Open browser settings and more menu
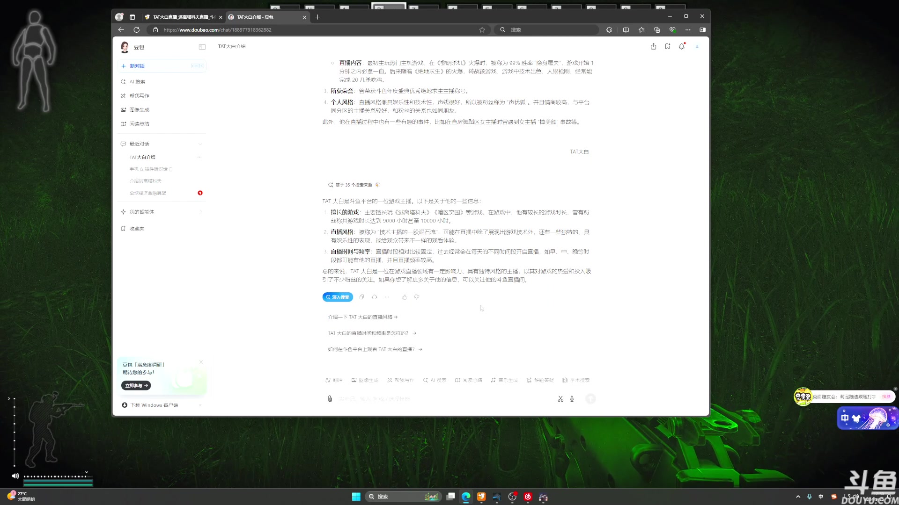 click(688, 30)
